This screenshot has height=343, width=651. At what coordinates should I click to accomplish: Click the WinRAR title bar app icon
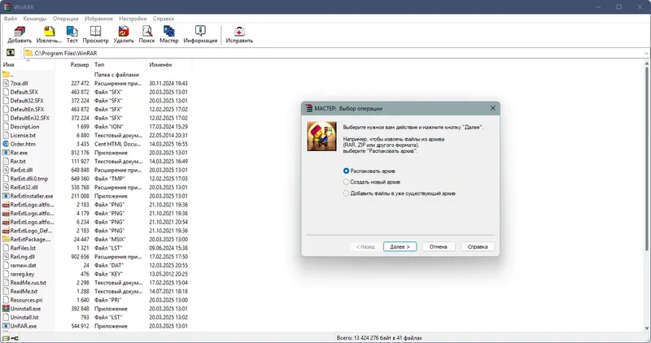click(x=7, y=7)
